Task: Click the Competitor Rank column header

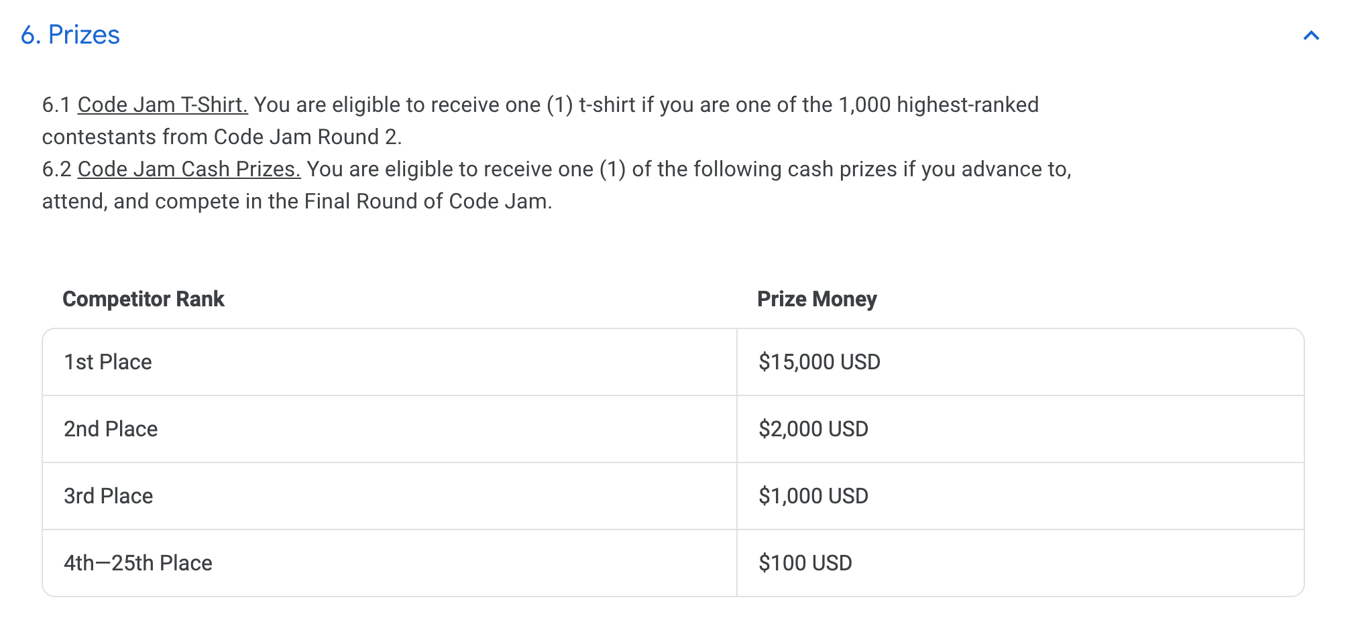Action: click(x=144, y=299)
